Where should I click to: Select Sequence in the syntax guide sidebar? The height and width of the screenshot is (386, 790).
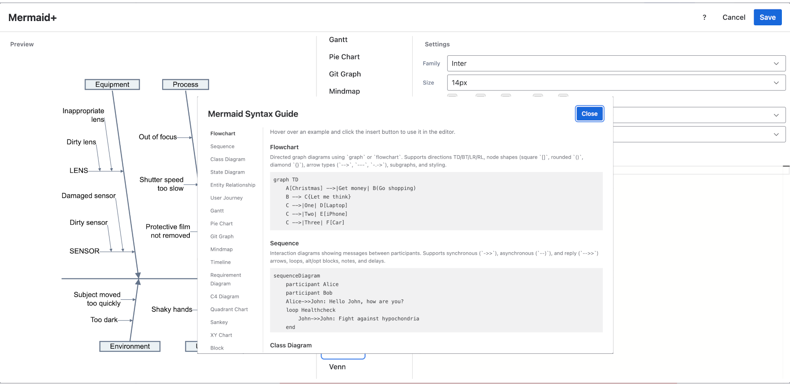click(x=222, y=146)
